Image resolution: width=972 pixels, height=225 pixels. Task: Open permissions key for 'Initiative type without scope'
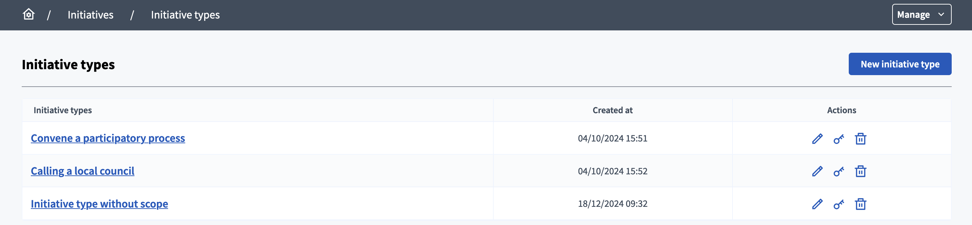[839, 204]
